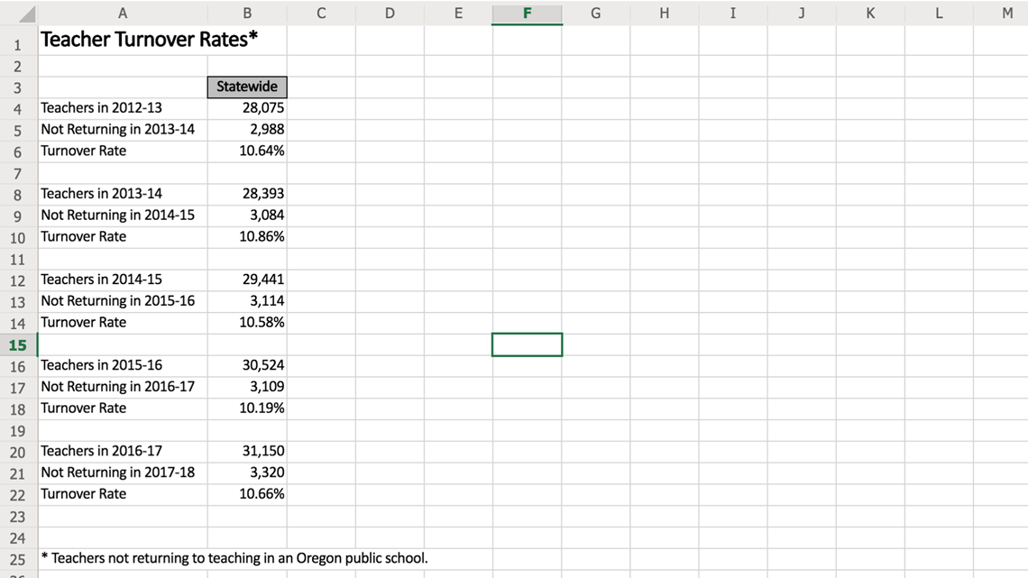Select the 10.64% turnover cell
Screen dimensions: 1028x578
click(247, 151)
